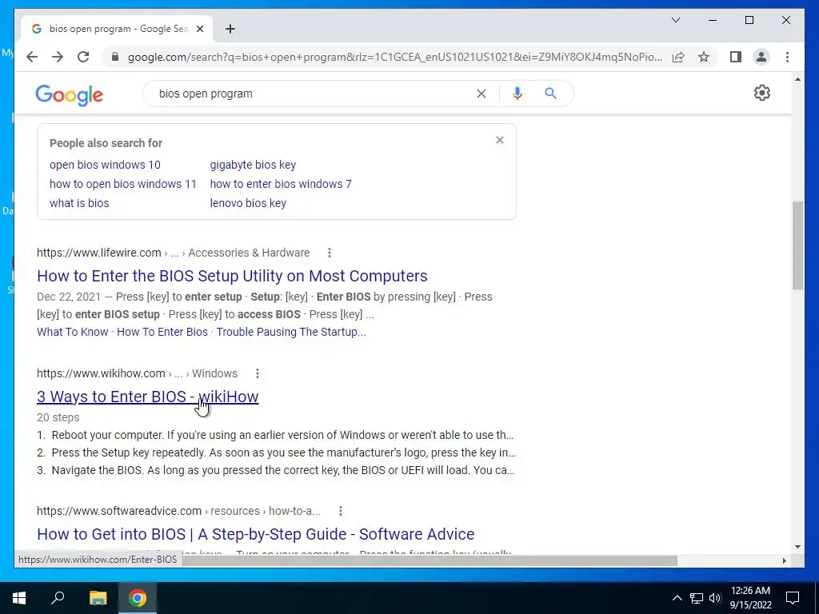819x614 pixels.
Task: Open the volume icon in the system tray
Action: click(715, 598)
